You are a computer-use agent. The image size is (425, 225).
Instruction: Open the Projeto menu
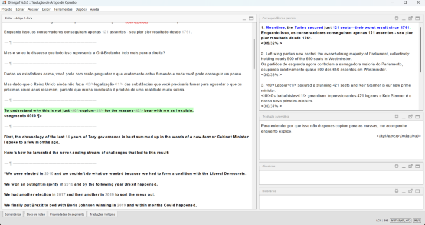(6, 9)
